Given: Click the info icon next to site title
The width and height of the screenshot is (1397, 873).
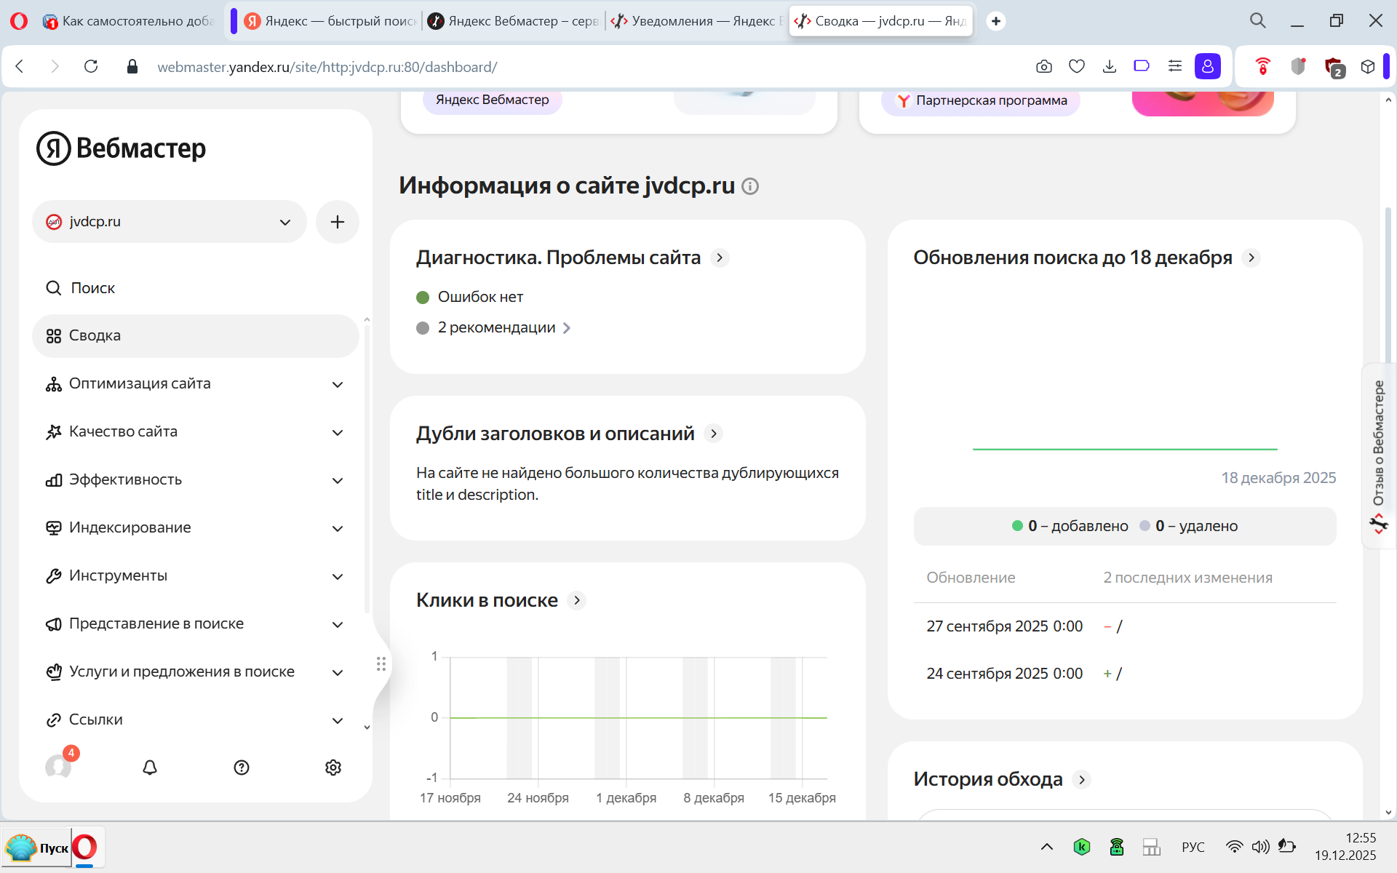Looking at the screenshot, I should click(750, 187).
